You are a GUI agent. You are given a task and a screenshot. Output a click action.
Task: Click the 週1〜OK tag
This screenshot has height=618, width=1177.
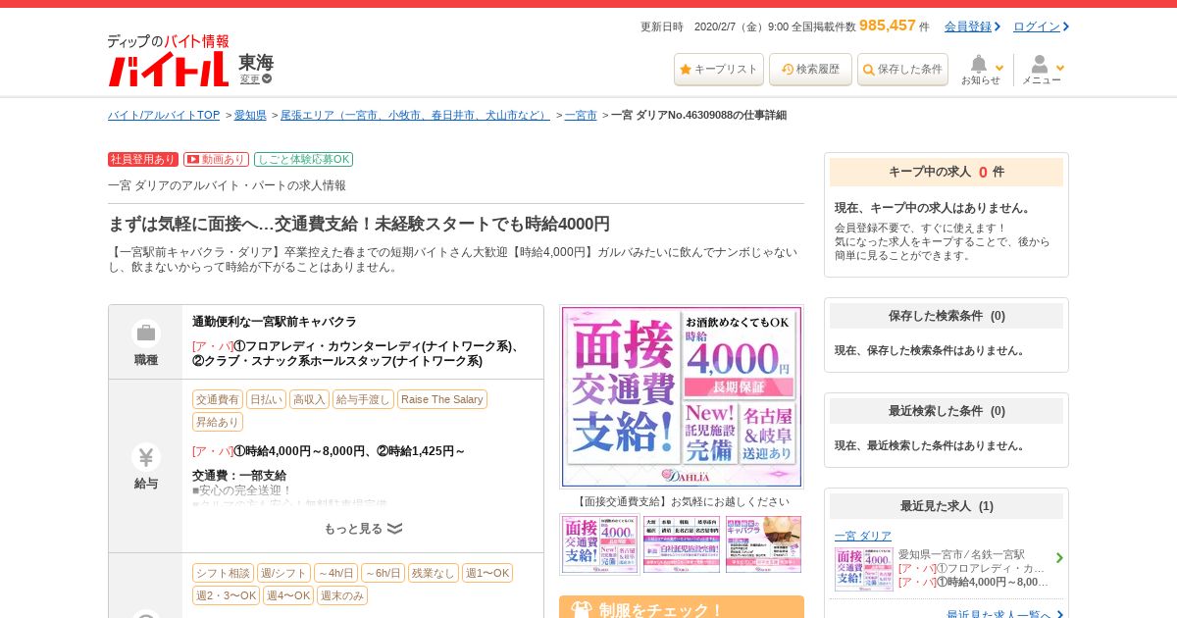[487, 573]
